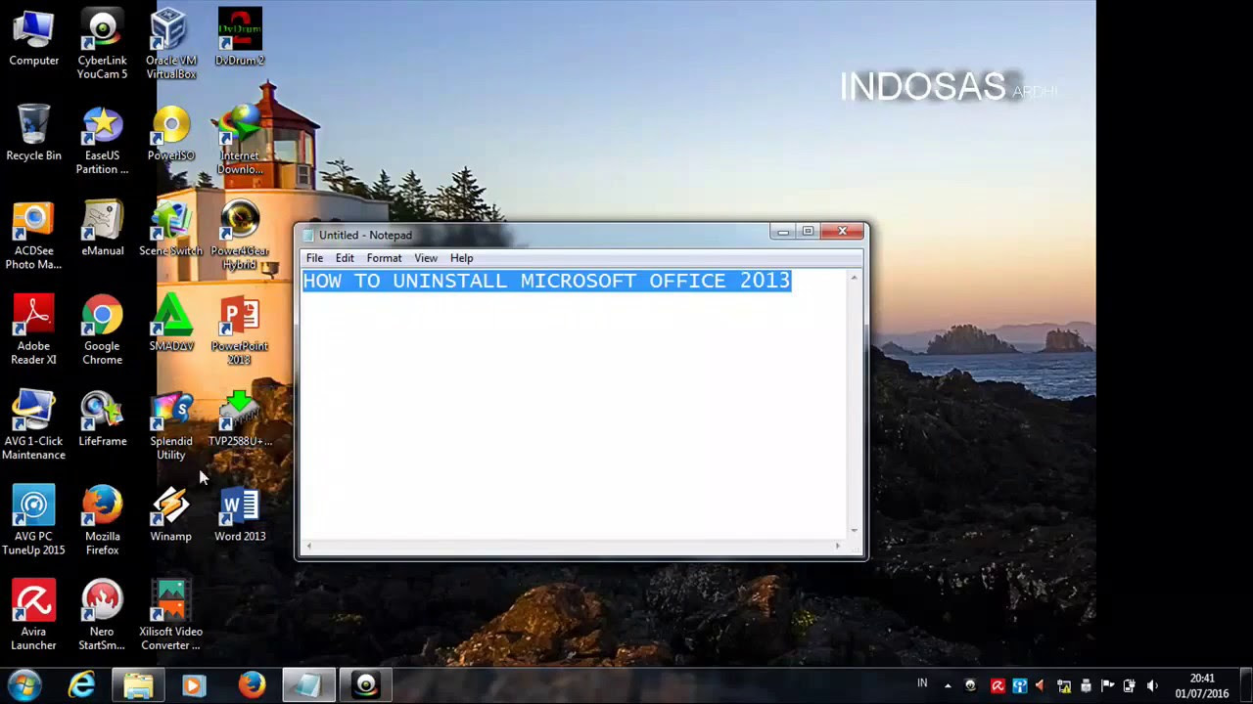The image size is (1253, 704).
Task: Select EaseUS Partition desktop shortcut
Action: [102, 140]
